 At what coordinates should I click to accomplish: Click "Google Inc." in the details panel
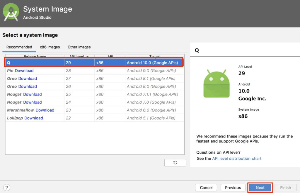point(252,99)
